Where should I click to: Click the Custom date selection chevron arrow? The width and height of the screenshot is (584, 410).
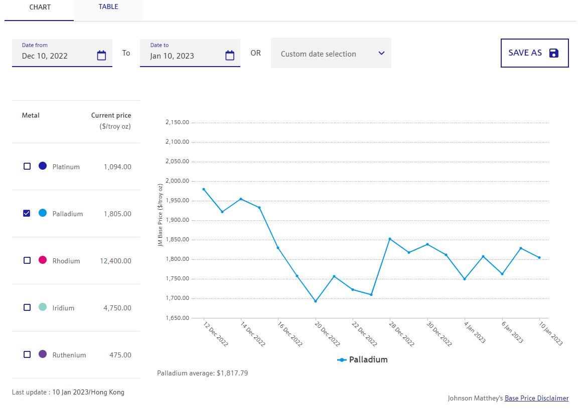(x=381, y=53)
